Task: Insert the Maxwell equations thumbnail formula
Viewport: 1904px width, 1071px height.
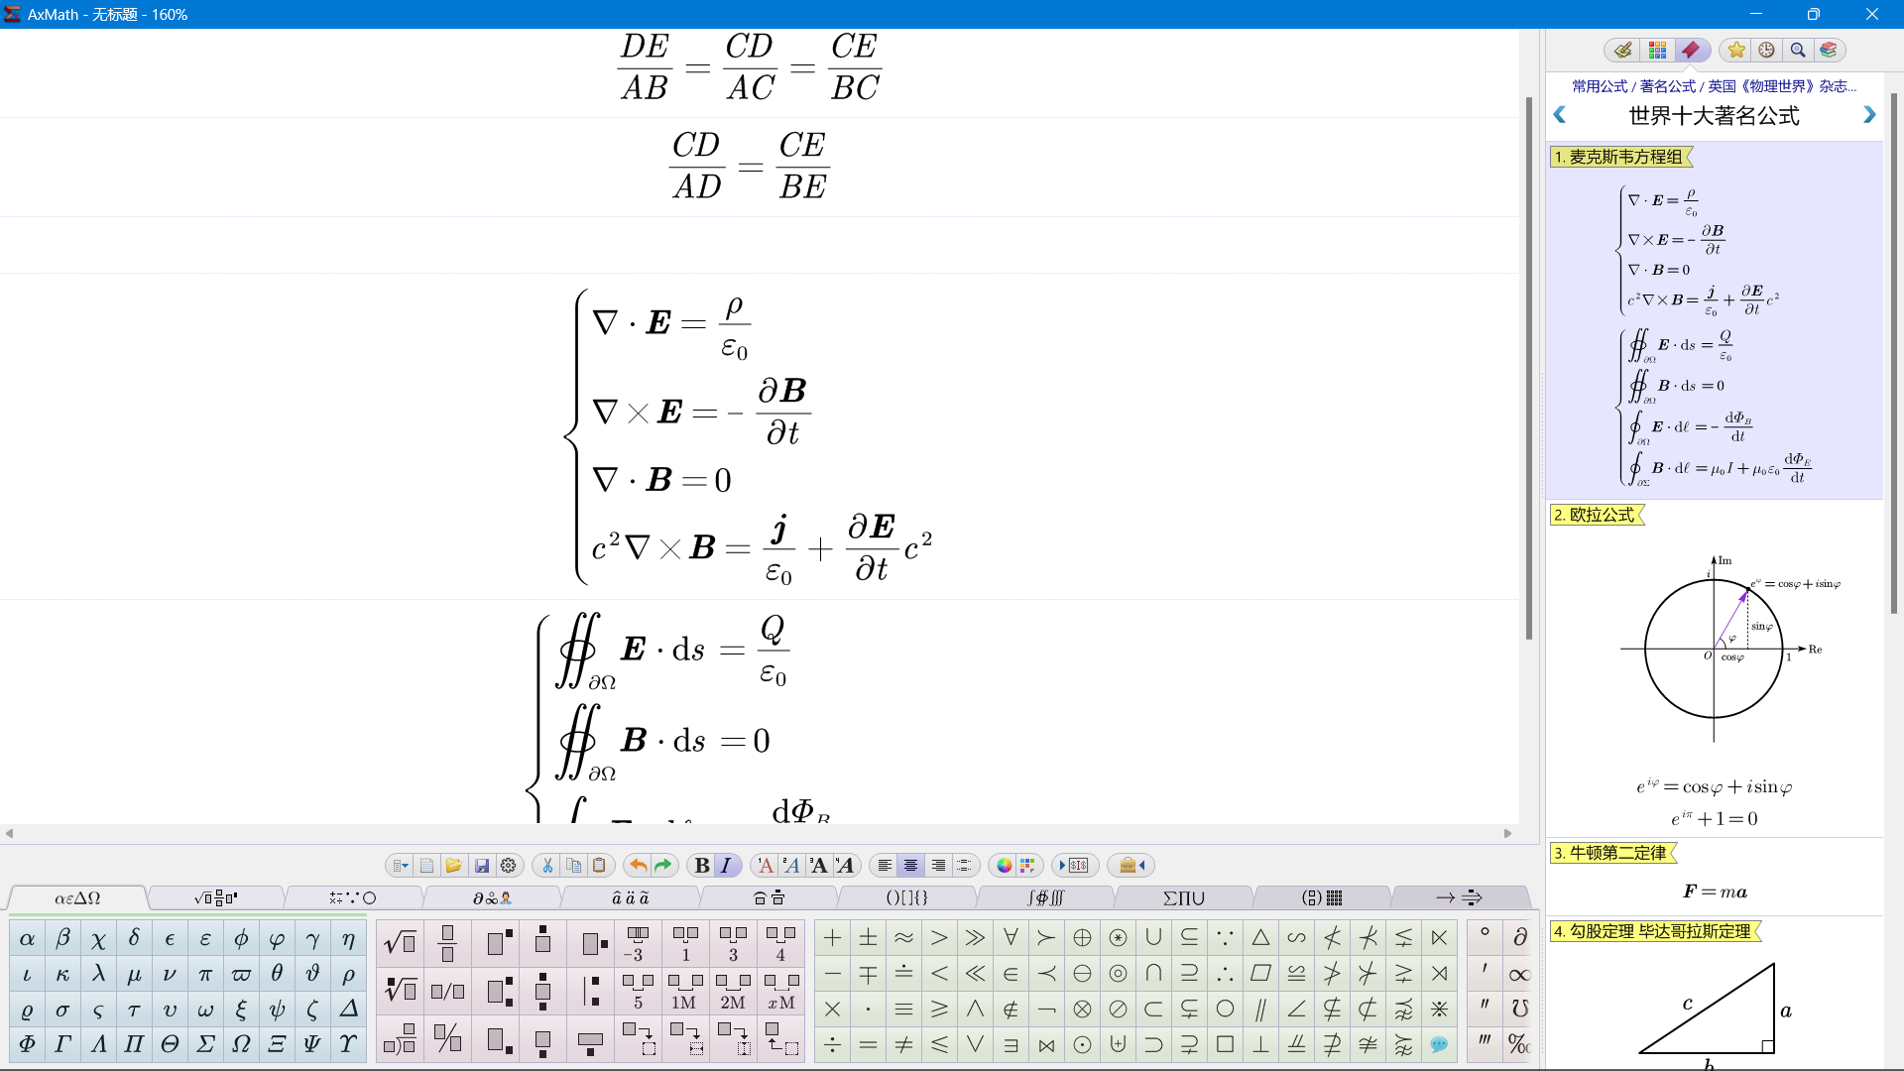Action: (1713, 335)
